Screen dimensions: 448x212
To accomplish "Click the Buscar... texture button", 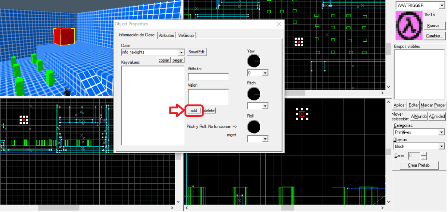I will 435,26.
